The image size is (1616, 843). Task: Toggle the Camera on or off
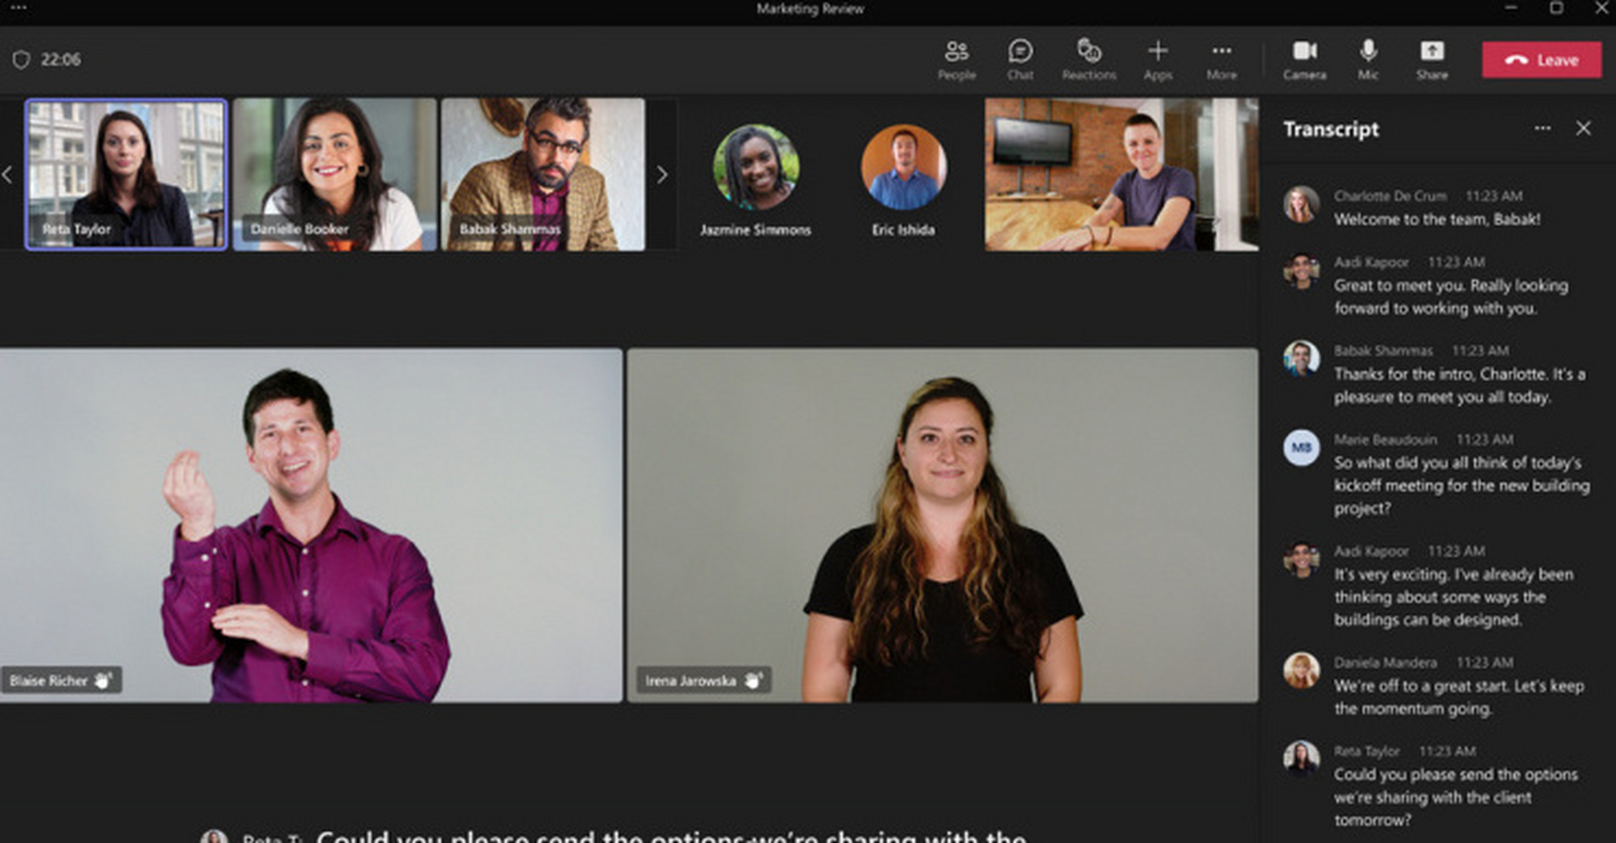click(x=1304, y=59)
